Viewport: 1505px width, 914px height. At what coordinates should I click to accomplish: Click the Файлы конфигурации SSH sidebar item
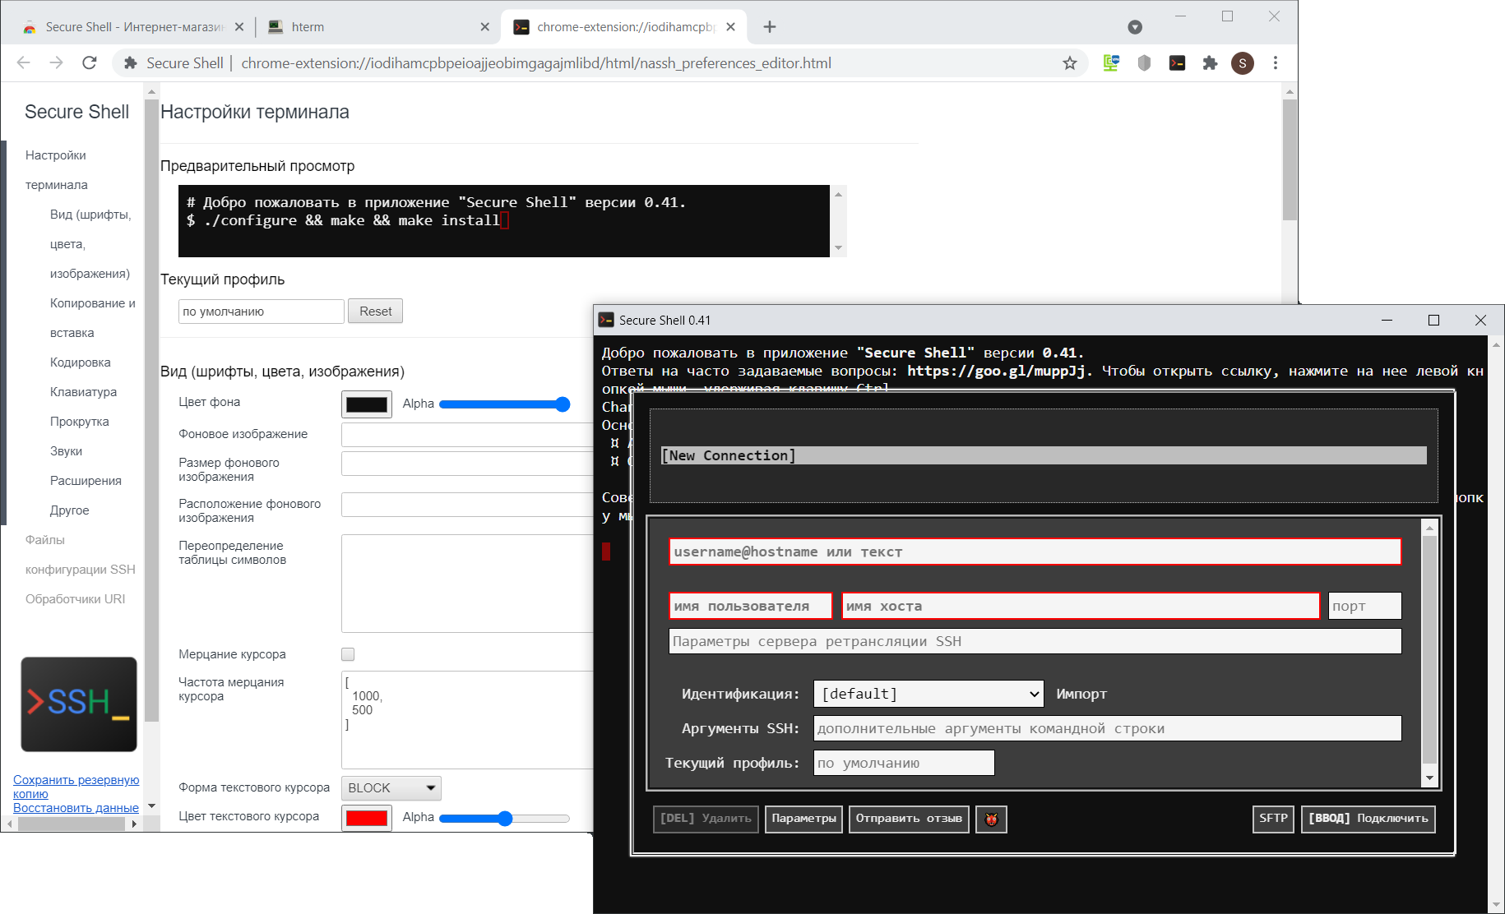point(80,555)
